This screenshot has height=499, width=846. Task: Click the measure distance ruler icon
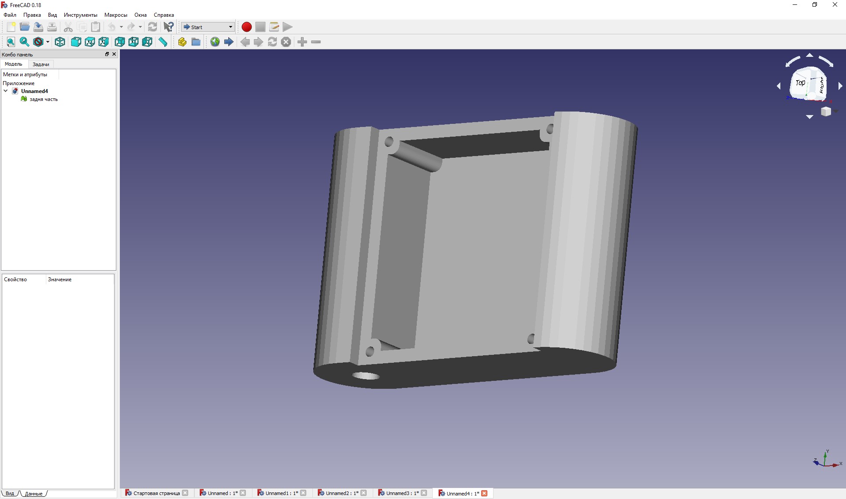[x=163, y=42]
